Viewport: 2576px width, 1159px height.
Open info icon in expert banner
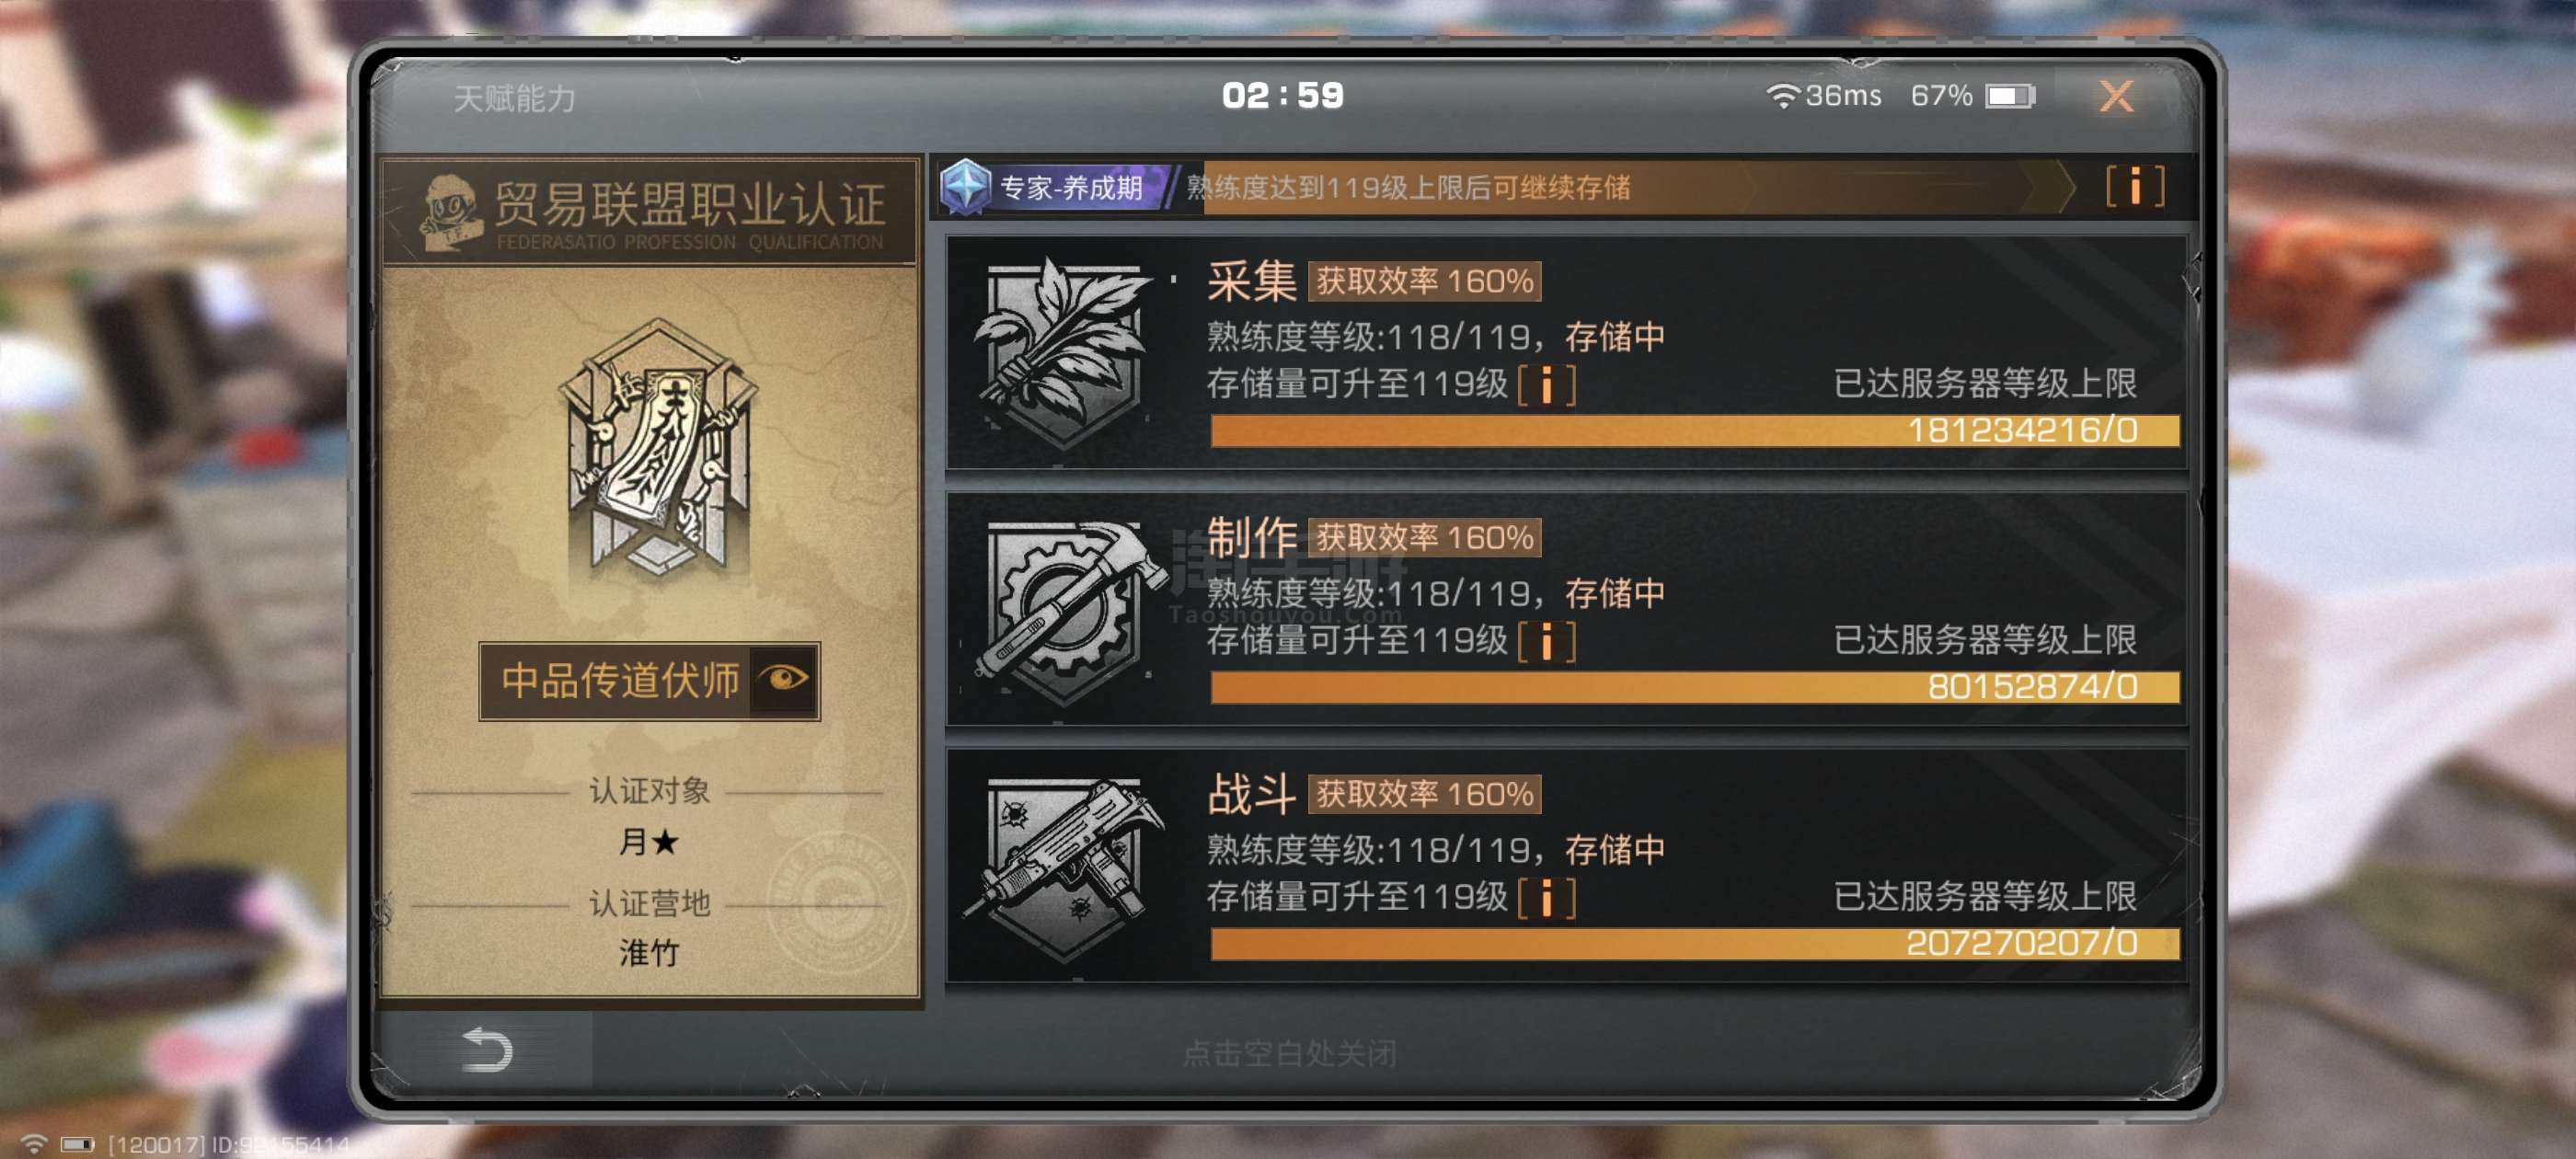pos(2134,187)
